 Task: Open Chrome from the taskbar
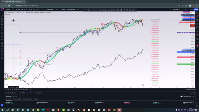point(33,110)
